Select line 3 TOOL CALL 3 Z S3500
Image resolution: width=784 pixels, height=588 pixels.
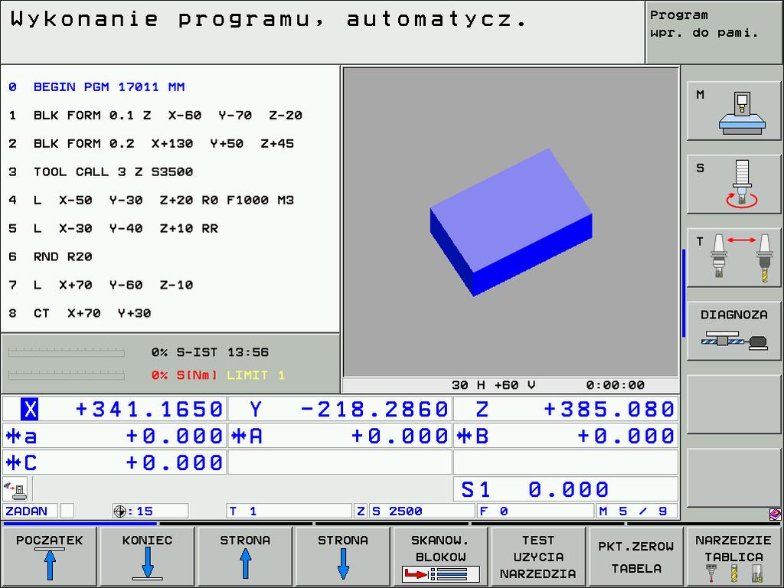(100, 172)
